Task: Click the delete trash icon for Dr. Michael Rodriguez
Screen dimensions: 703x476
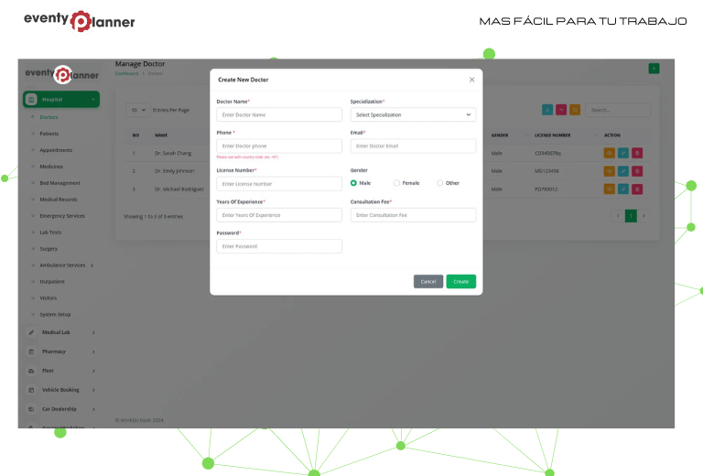Action: [x=637, y=189]
